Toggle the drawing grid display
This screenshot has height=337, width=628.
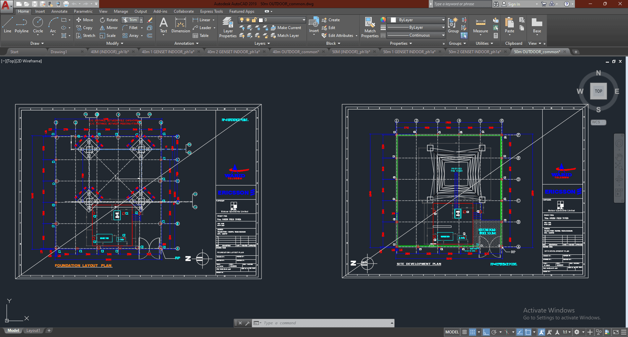tap(464, 332)
